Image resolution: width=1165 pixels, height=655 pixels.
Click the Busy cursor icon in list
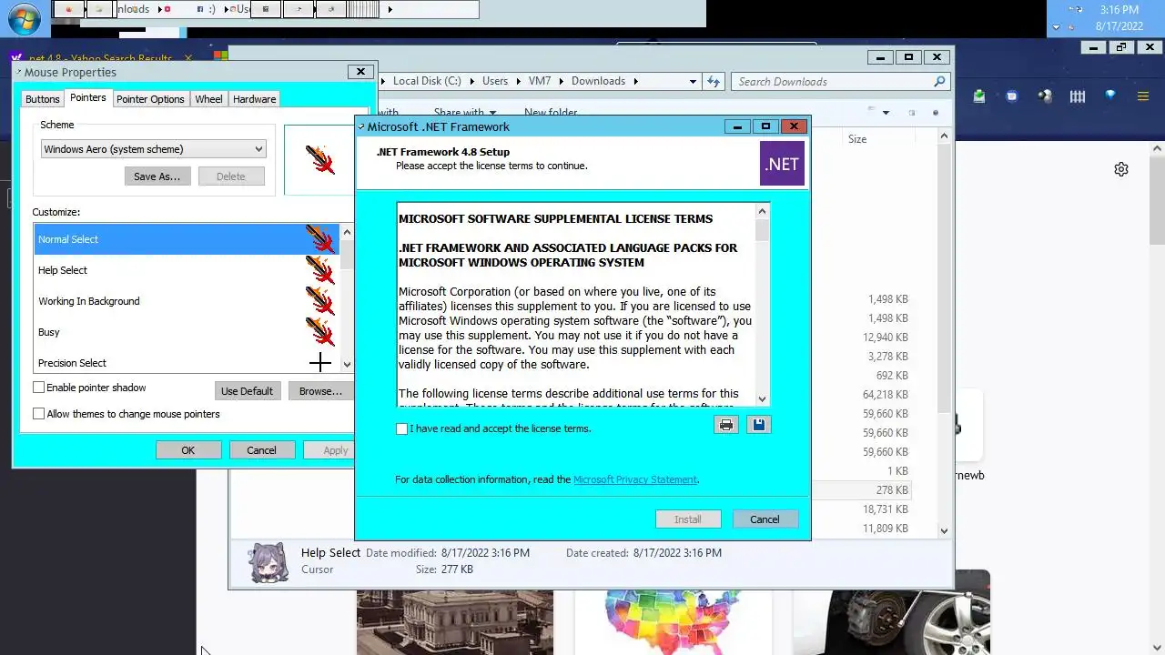319,332
